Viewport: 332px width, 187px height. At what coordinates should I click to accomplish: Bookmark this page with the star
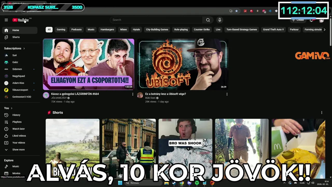point(237,11)
